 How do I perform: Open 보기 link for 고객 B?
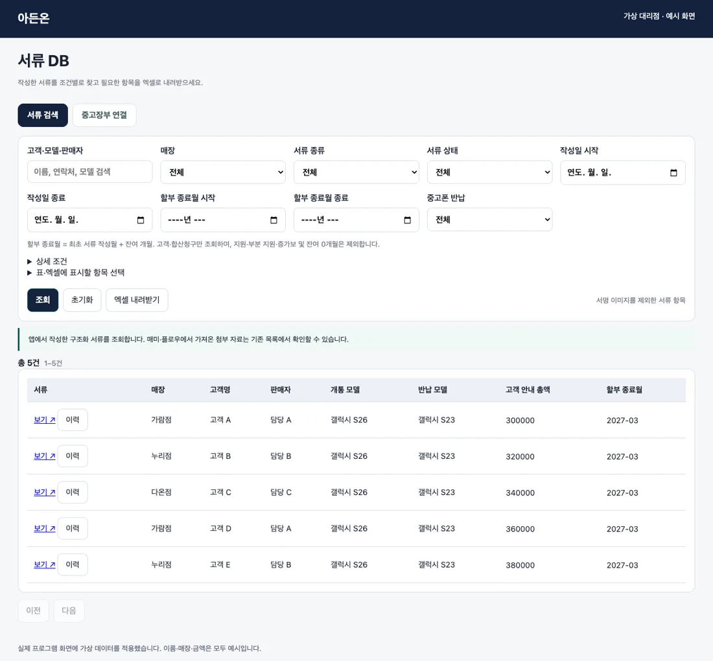pyautogui.click(x=45, y=456)
